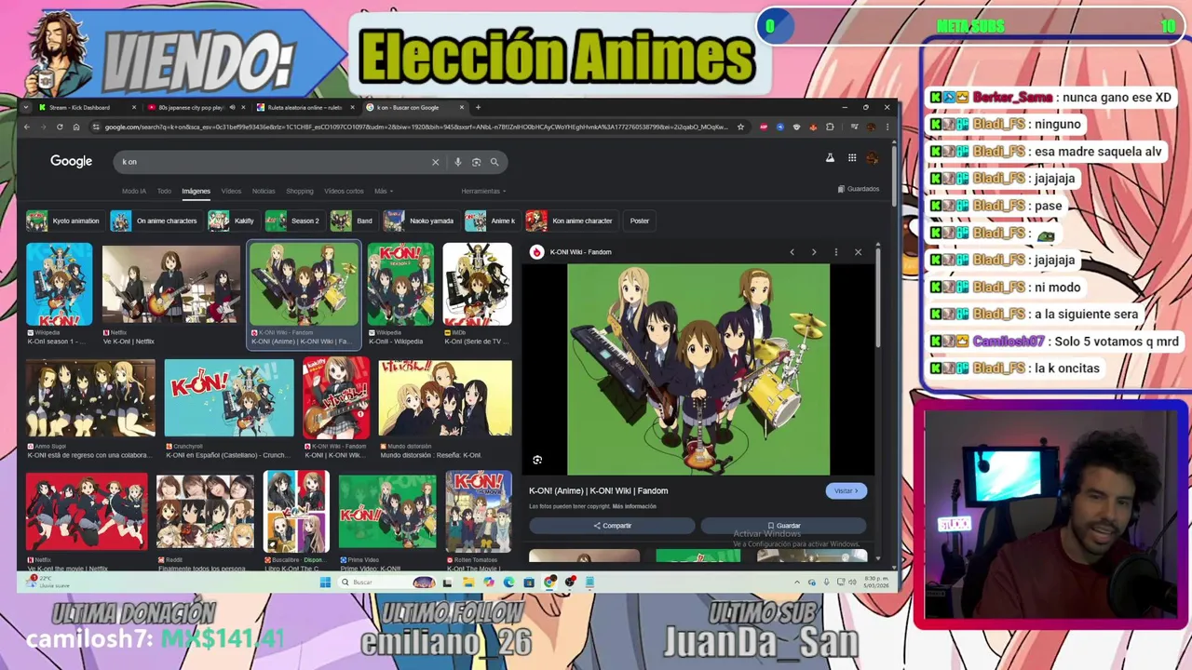
Task: Open the IMDb K-On! Serie de TV thumbnail
Action: (477, 285)
